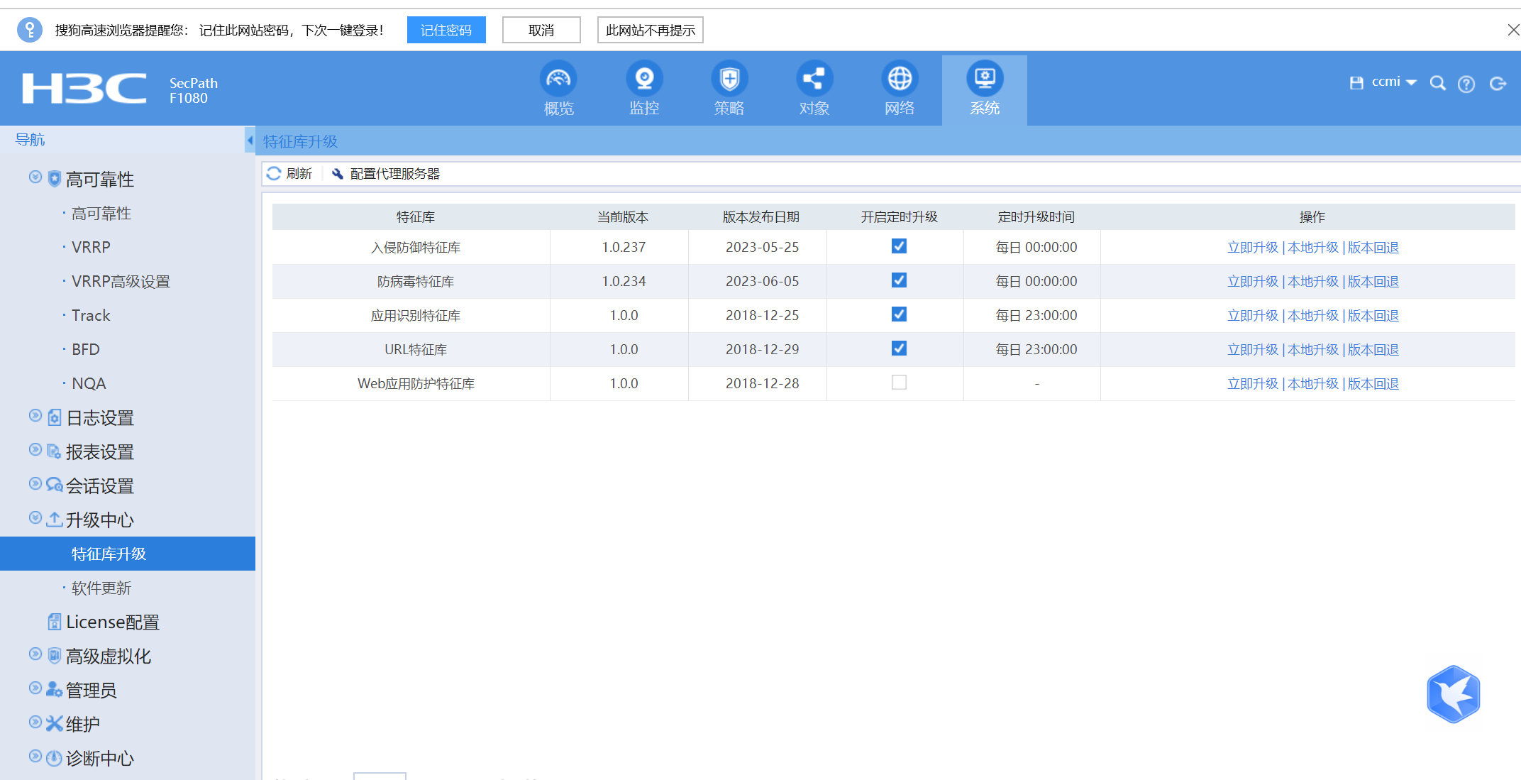Image resolution: width=1521 pixels, height=780 pixels.
Task: Open the 网络 network globe icon
Action: coord(900,79)
